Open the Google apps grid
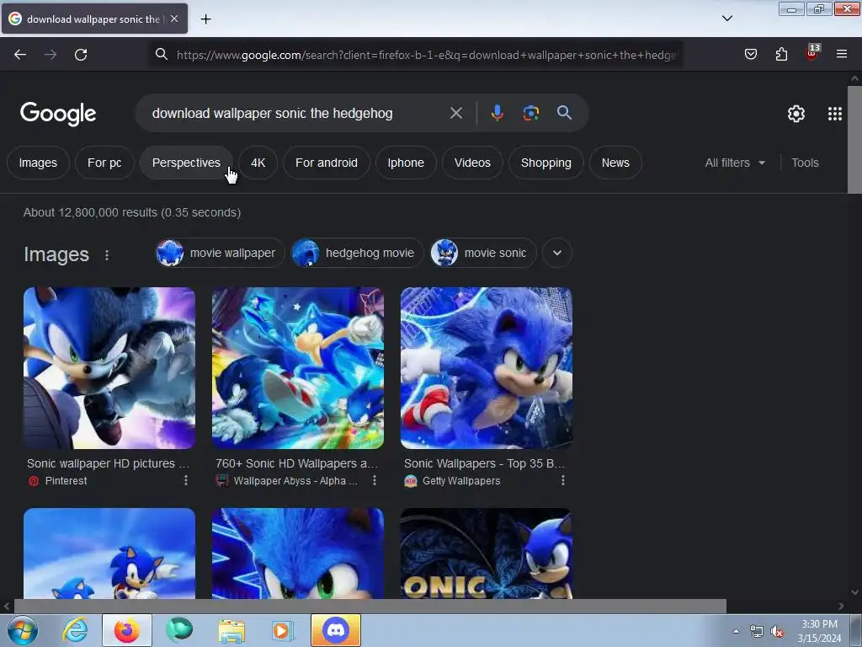This screenshot has width=862, height=647. [x=834, y=114]
